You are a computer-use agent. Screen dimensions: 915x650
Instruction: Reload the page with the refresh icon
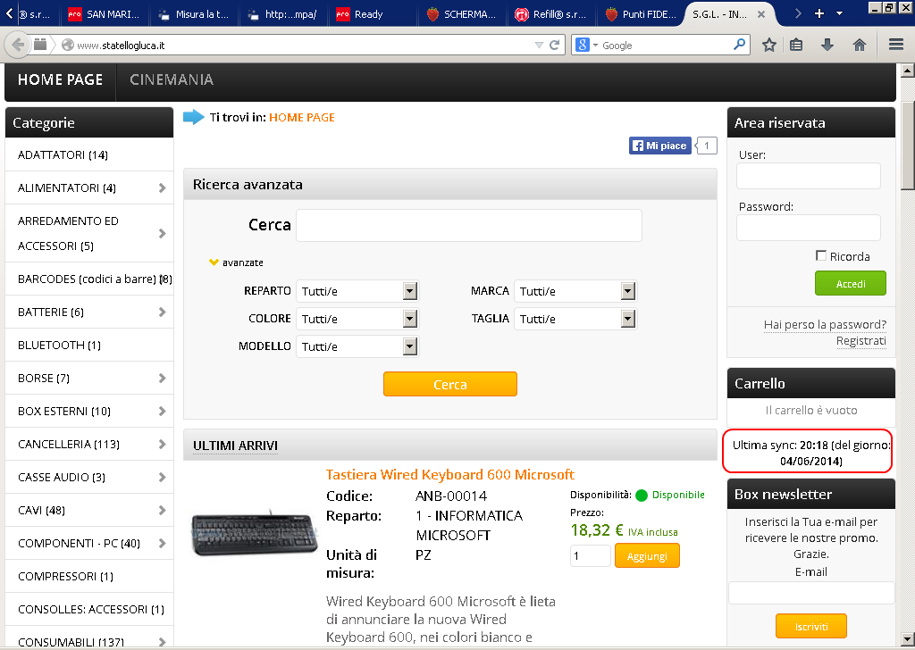[x=554, y=45]
